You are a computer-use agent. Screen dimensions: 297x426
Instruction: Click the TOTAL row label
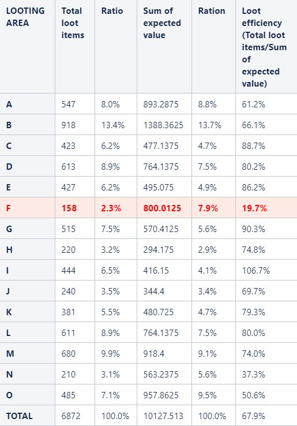coord(19,416)
